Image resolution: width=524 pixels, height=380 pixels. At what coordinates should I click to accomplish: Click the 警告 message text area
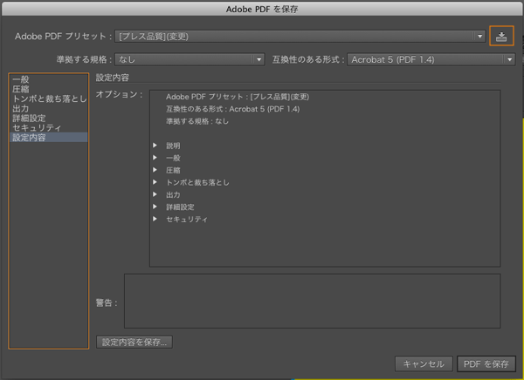click(x=313, y=301)
